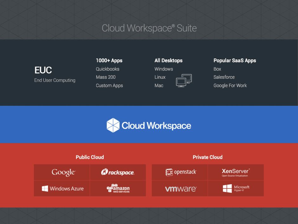298x224 pixels.
Task: Click Linux under All Desktops
Action: click(160, 77)
